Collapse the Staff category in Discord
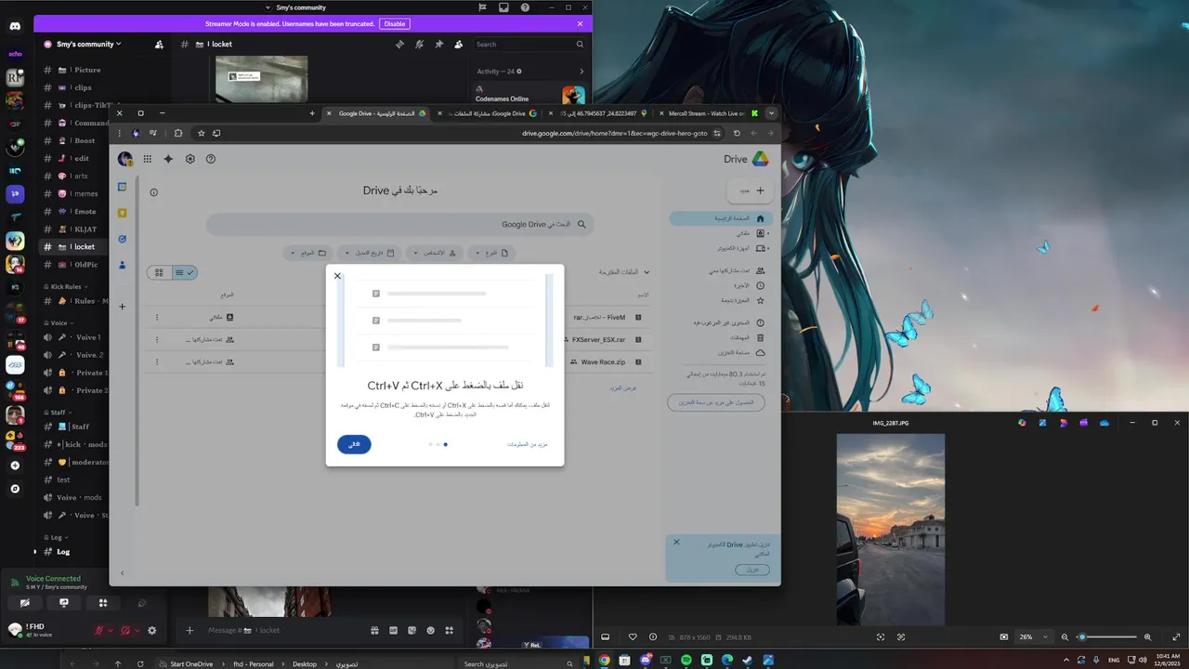Viewport: 1189px width, 669px height. [57, 412]
